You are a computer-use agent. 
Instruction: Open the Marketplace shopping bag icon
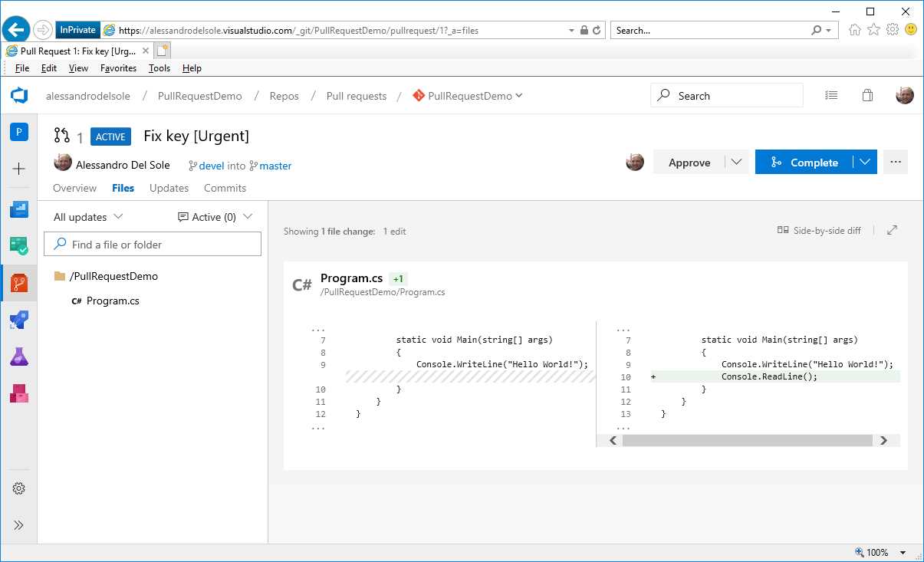coord(867,95)
